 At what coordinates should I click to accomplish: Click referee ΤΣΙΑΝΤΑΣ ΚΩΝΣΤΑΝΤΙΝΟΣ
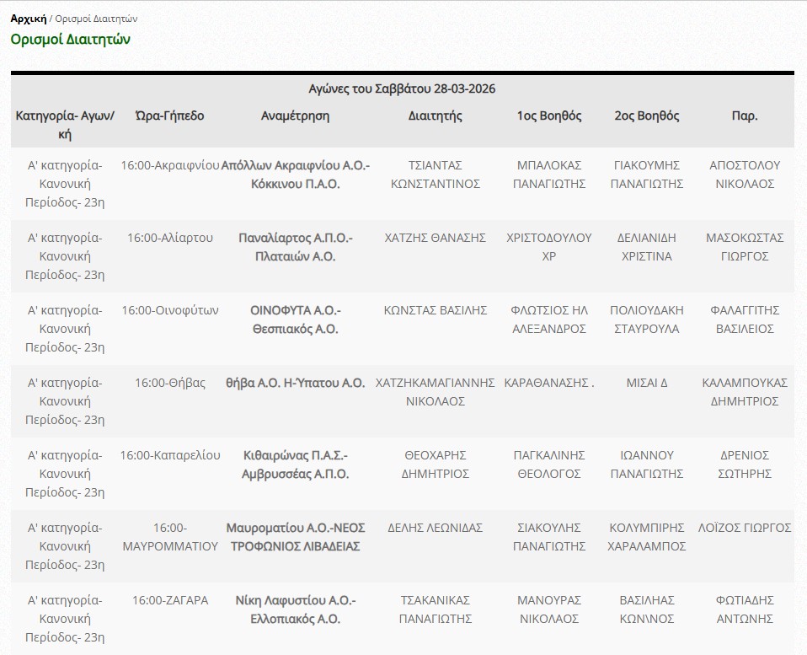[x=435, y=174]
